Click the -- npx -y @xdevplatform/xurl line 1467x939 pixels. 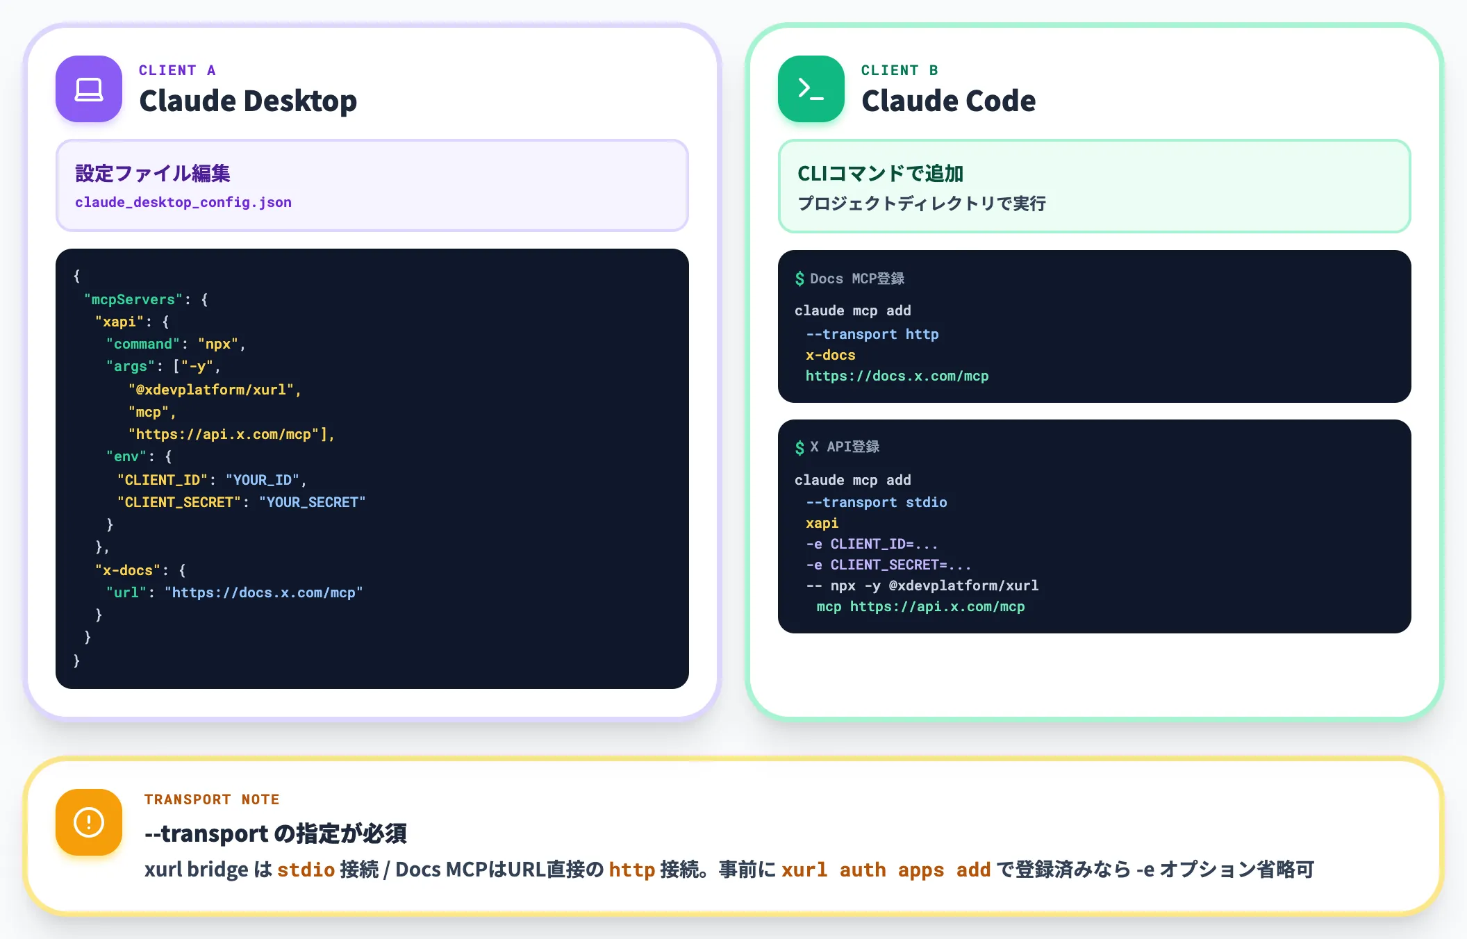tap(922, 585)
